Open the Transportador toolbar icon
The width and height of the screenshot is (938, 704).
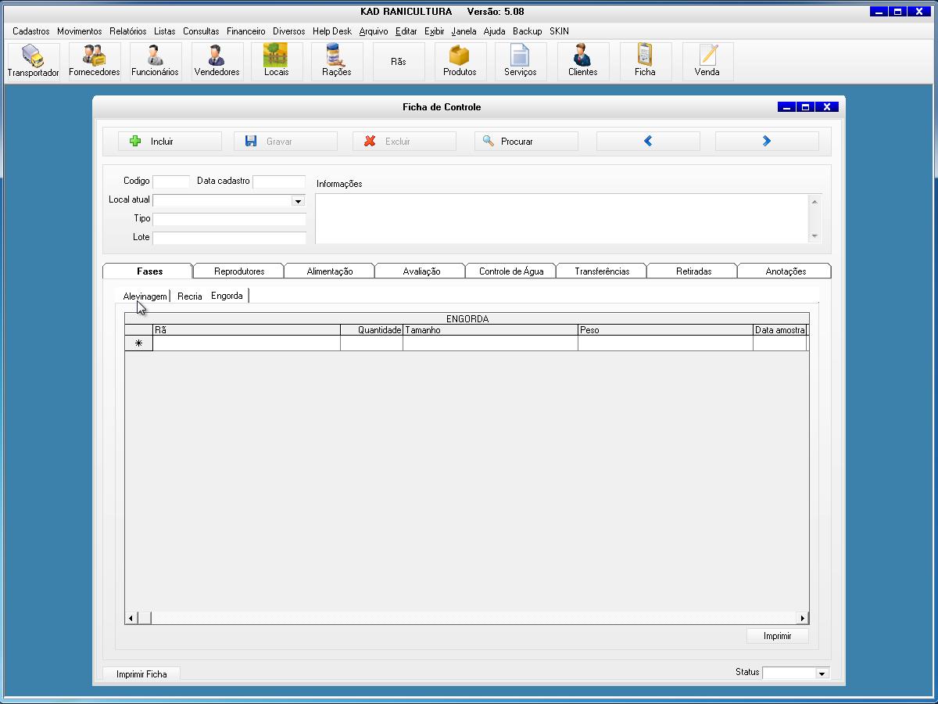point(34,61)
